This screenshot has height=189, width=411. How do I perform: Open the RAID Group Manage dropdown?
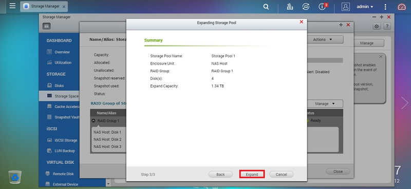(x=325, y=104)
